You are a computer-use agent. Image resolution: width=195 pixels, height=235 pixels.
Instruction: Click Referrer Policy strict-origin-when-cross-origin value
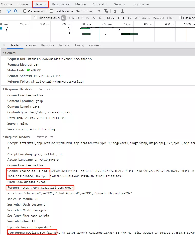(57, 81)
